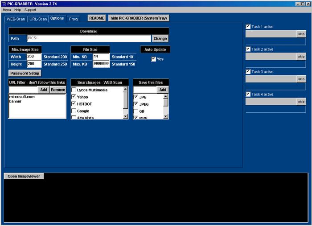Select mircosoft.com in URL filter list

pyautogui.click(x=22, y=97)
